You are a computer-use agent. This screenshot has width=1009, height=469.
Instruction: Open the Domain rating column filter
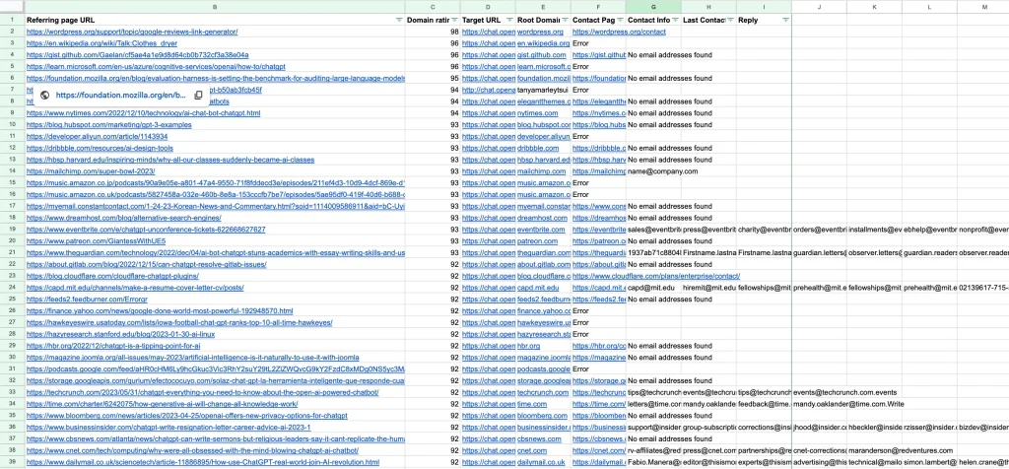[x=453, y=20]
